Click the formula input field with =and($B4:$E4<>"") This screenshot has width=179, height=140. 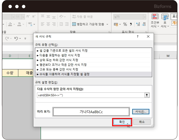(90, 95)
